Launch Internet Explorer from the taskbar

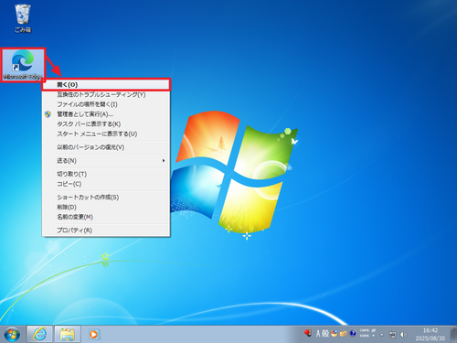click(40, 334)
